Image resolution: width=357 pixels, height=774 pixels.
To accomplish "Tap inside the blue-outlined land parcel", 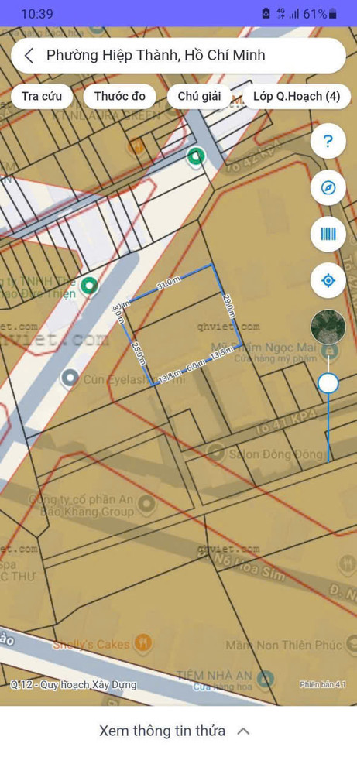I will (x=183, y=324).
